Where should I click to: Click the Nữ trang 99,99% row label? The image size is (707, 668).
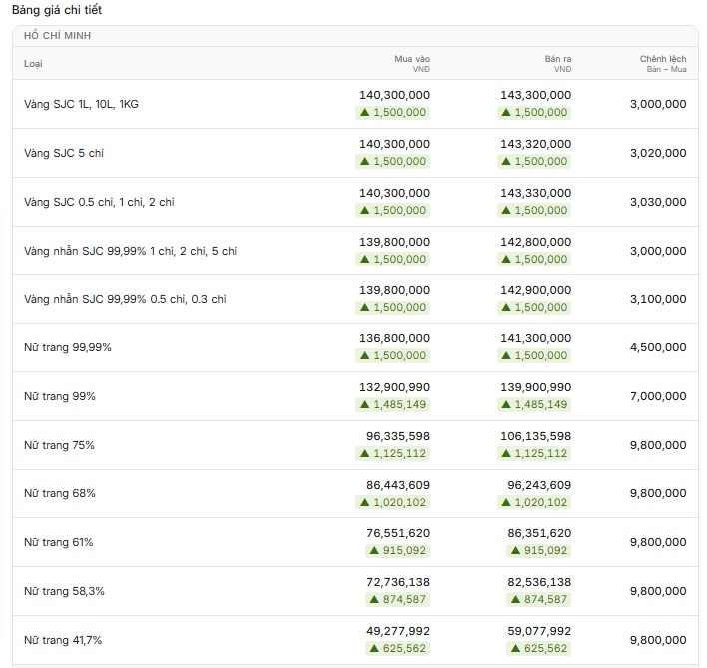tap(68, 347)
